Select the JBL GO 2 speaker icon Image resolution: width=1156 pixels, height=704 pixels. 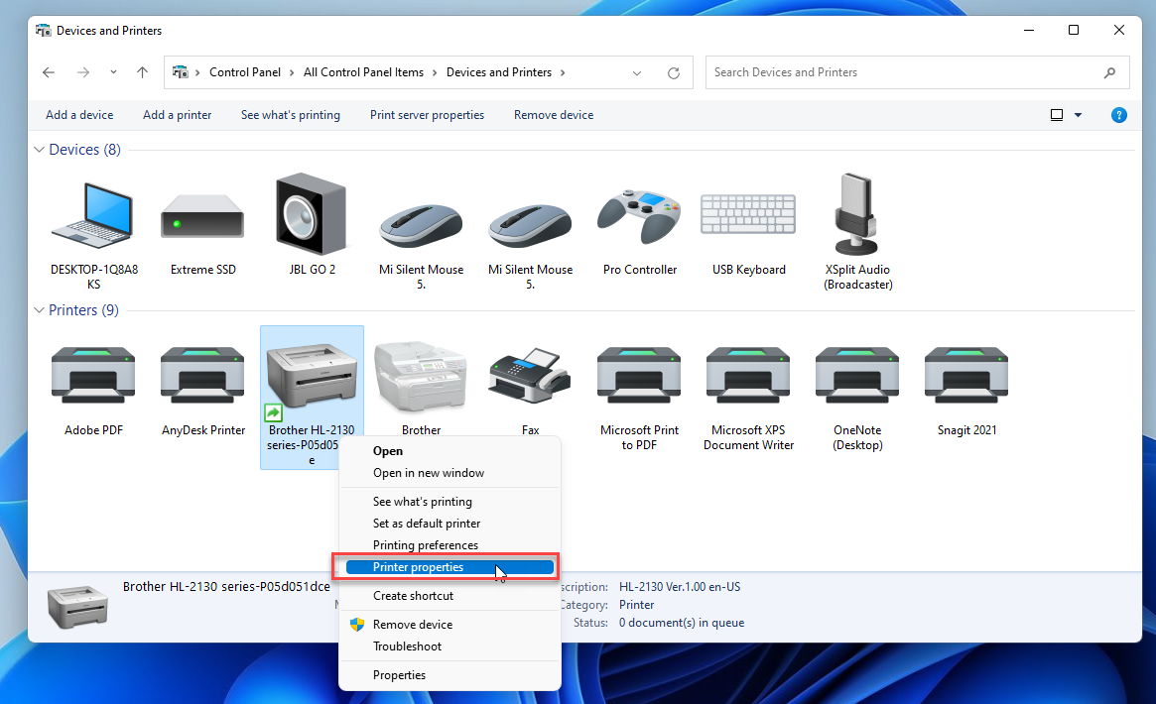coord(312,213)
